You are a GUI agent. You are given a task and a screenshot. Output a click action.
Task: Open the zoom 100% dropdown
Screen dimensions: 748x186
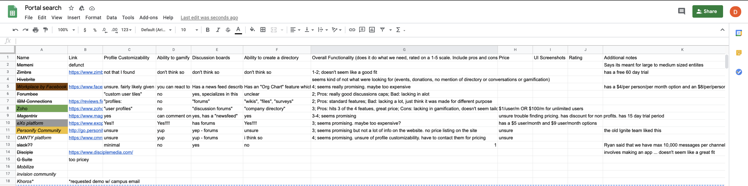tap(66, 30)
